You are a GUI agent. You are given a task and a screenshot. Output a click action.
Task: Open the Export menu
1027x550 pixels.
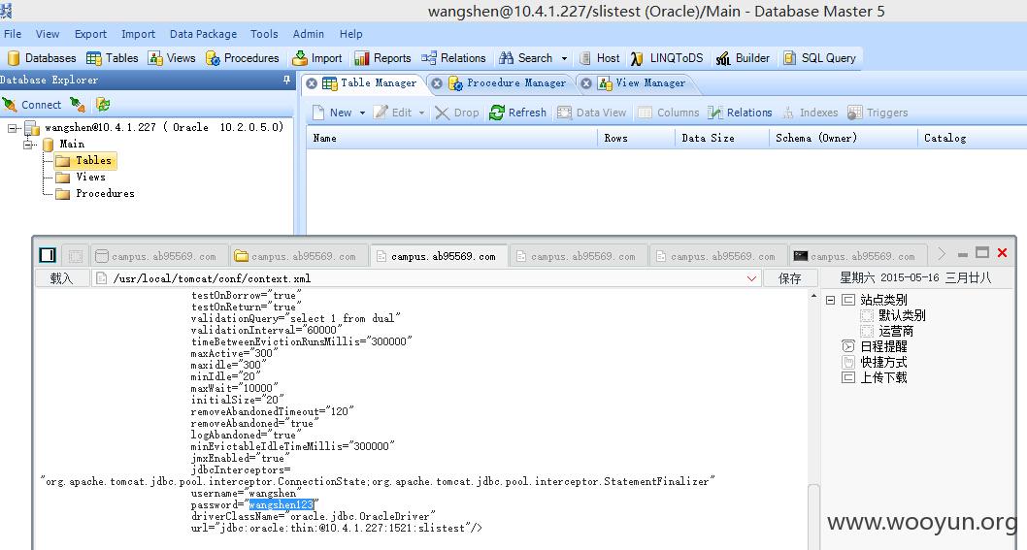[90, 34]
